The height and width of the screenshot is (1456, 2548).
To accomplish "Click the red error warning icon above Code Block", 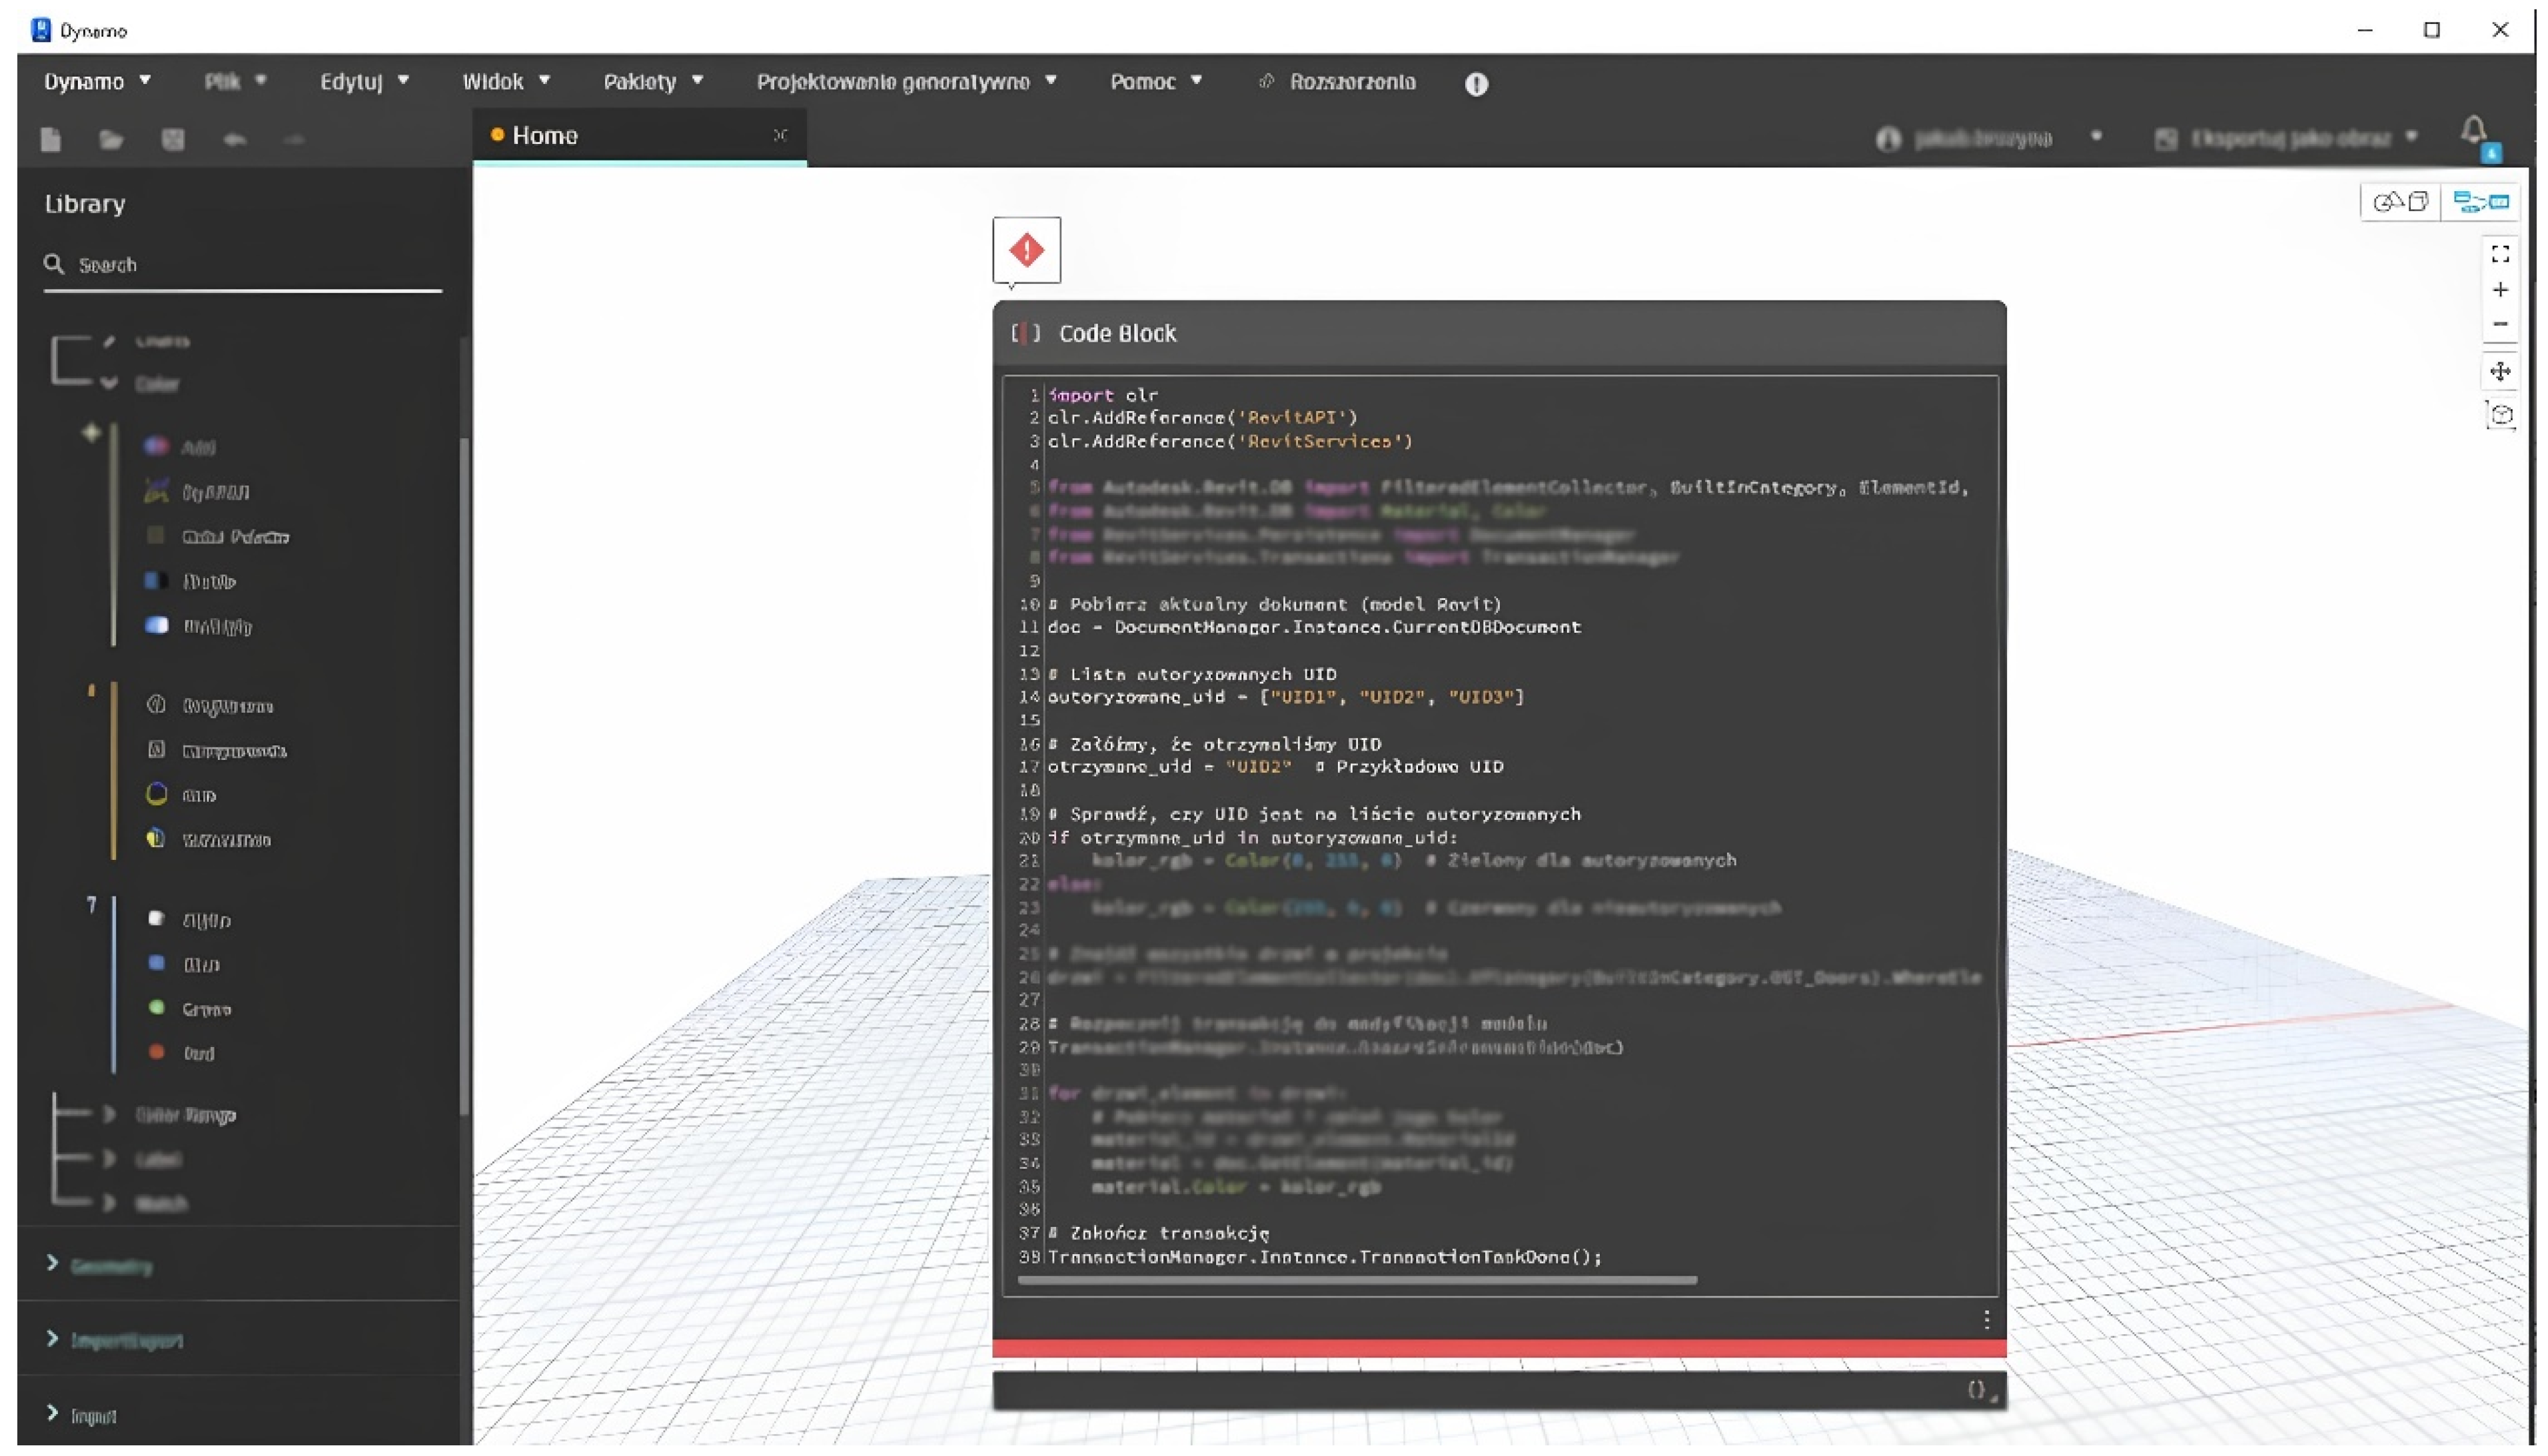I will [1026, 250].
